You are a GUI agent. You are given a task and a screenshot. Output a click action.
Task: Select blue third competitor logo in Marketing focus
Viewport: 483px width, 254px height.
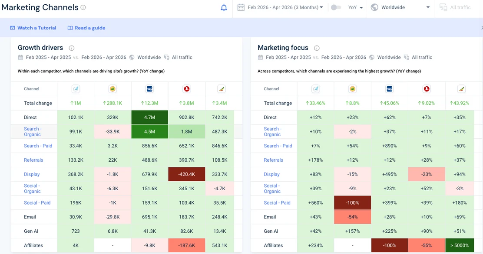[x=389, y=89]
